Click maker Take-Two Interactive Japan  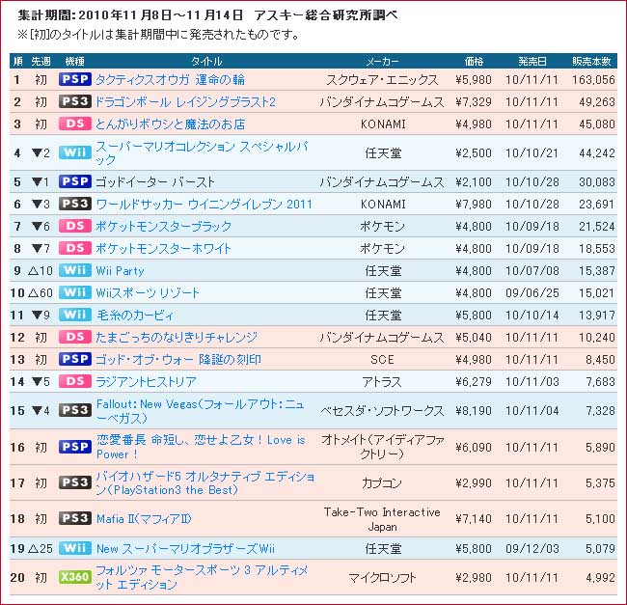point(382,519)
